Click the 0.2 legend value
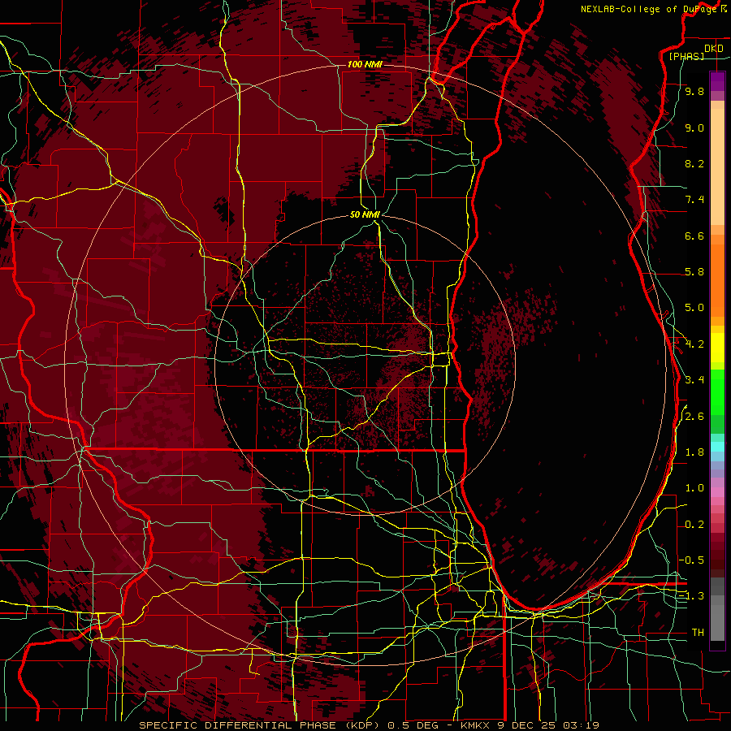Screen dimensions: 731x731 [694, 525]
